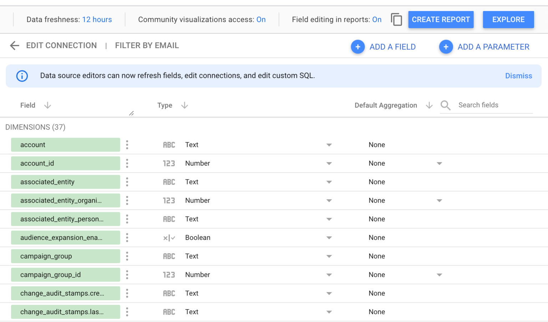This screenshot has height=322, width=548.
Task: Select Filter By Email
Action: pos(147,46)
